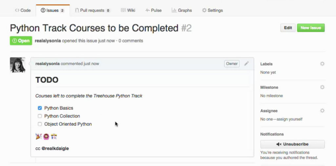Open the Wiki tab
The height and width of the screenshot is (166, 336).
click(128, 10)
